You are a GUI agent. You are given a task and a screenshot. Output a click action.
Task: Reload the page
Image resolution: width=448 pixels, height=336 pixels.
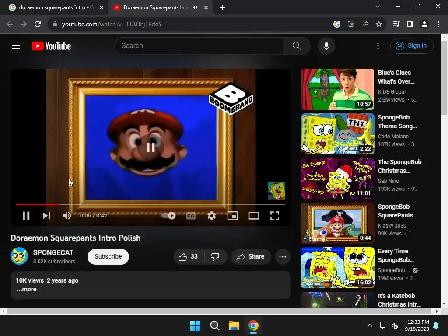pyautogui.click(x=38, y=24)
